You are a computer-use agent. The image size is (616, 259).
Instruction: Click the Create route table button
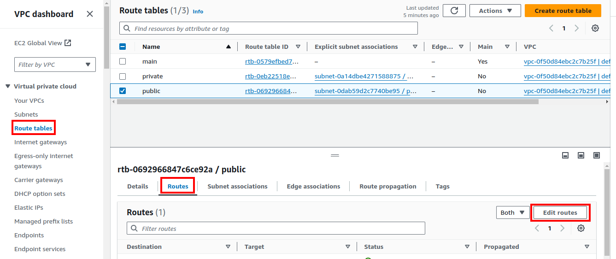coord(563,11)
